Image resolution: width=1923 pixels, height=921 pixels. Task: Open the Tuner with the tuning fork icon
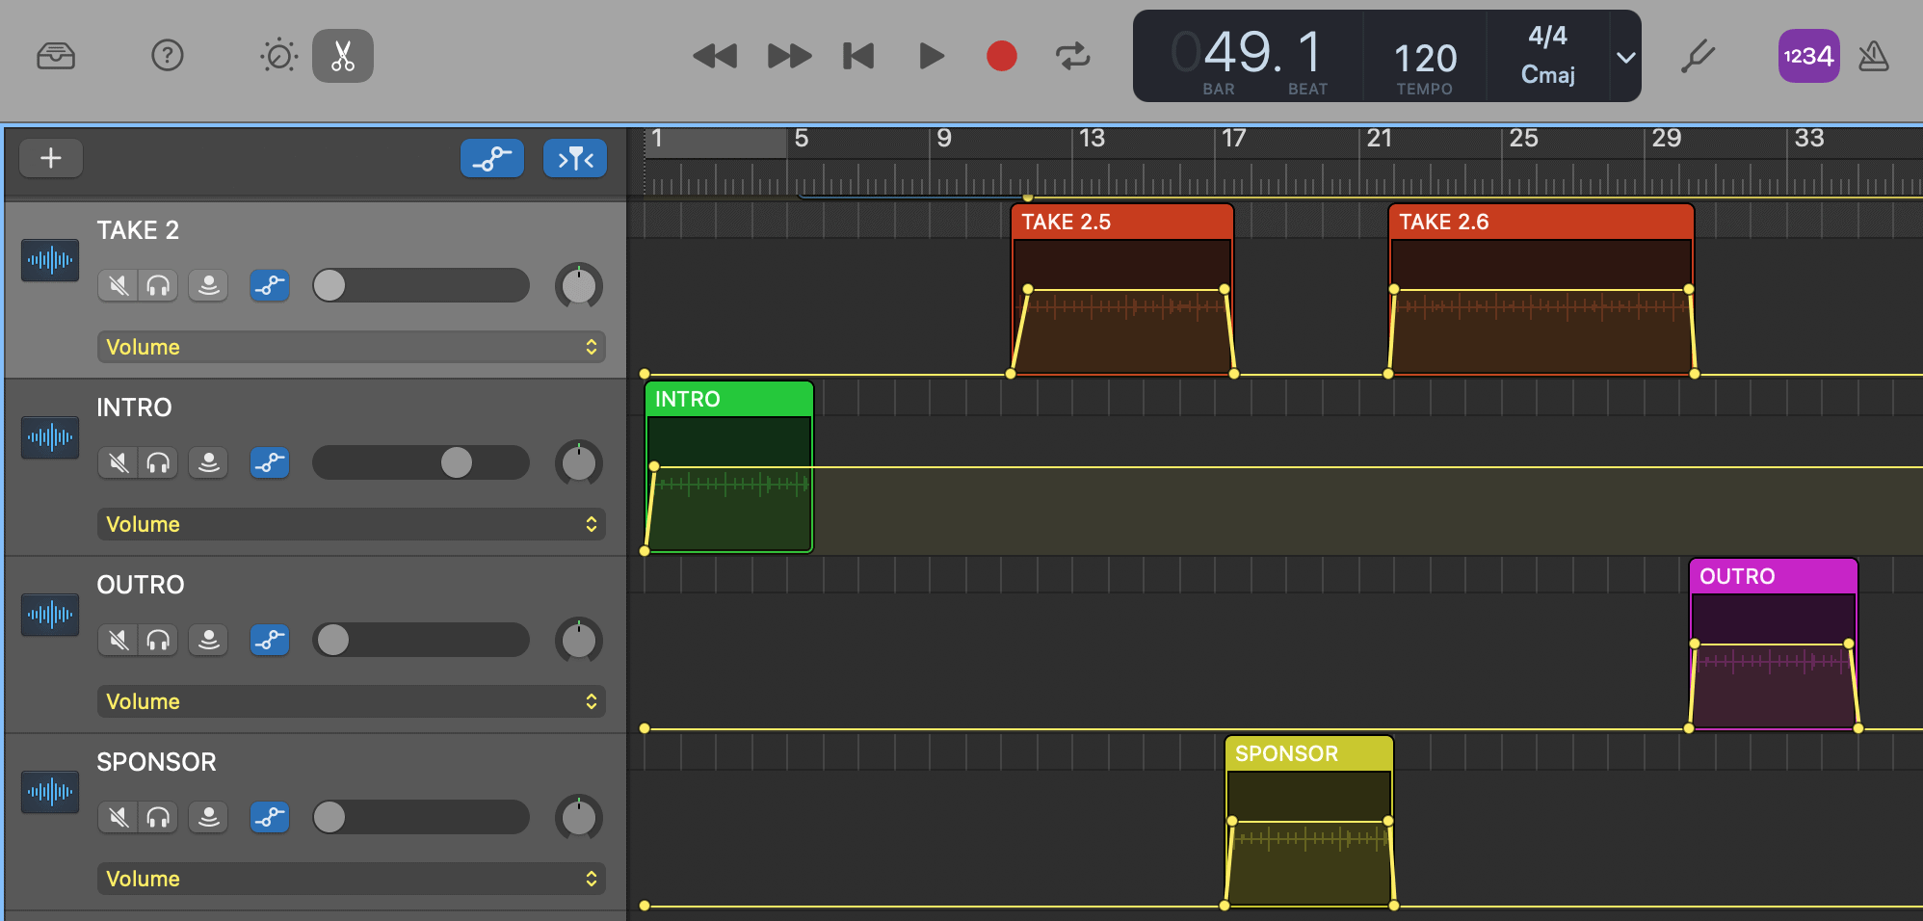click(x=1699, y=56)
